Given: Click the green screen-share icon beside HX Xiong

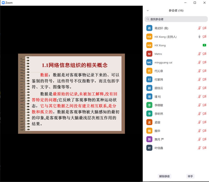Looking at the screenshot, I should click(x=204, y=45).
